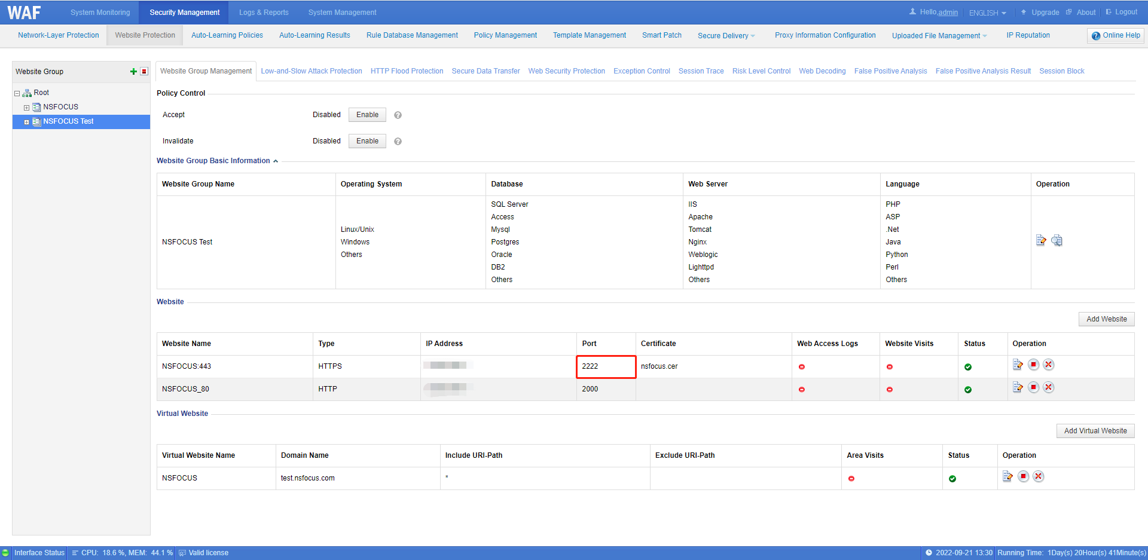Click the Add Website button
The height and width of the screenshot is (560, 1148).
(x=1106, y=319)
